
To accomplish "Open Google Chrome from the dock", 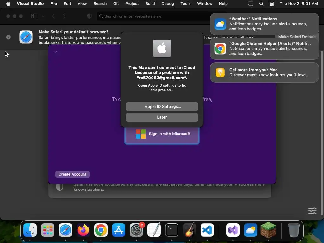I will click(101, 230).
